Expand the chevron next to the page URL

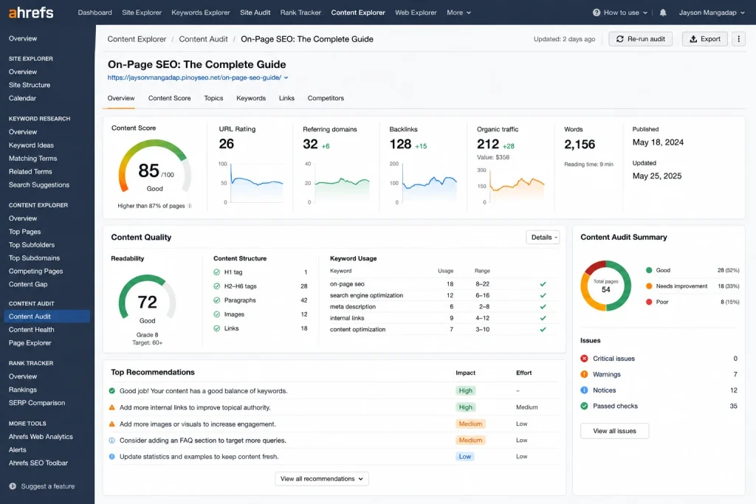click(286, 77)
